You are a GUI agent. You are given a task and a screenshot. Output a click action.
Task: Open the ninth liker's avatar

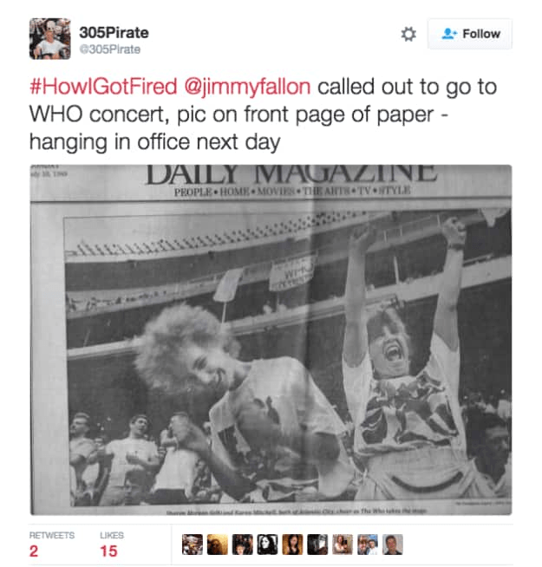click(x=393, y=544)
